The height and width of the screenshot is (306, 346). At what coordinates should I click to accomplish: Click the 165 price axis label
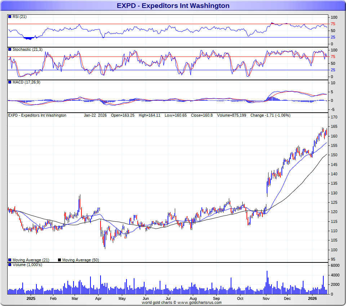pos(334,127)
